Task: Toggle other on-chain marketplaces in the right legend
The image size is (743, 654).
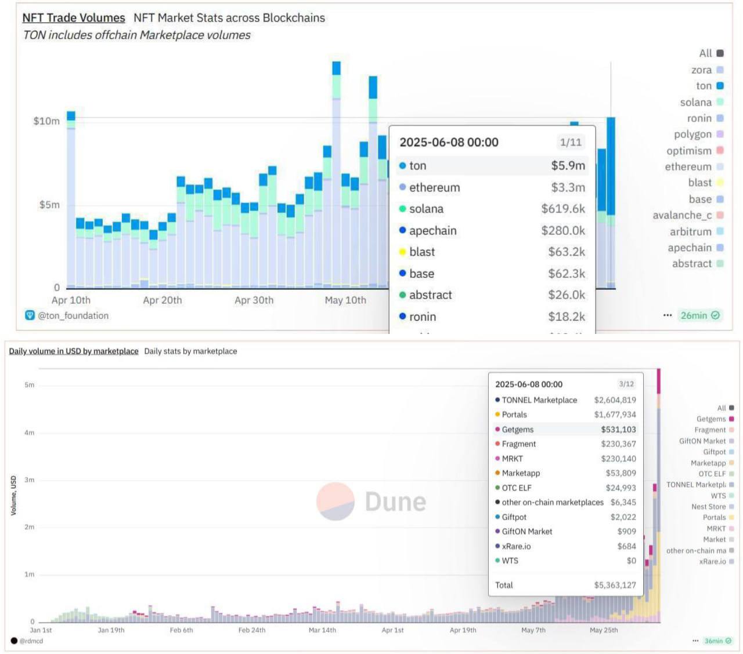Action: click(x=700, y=550)
